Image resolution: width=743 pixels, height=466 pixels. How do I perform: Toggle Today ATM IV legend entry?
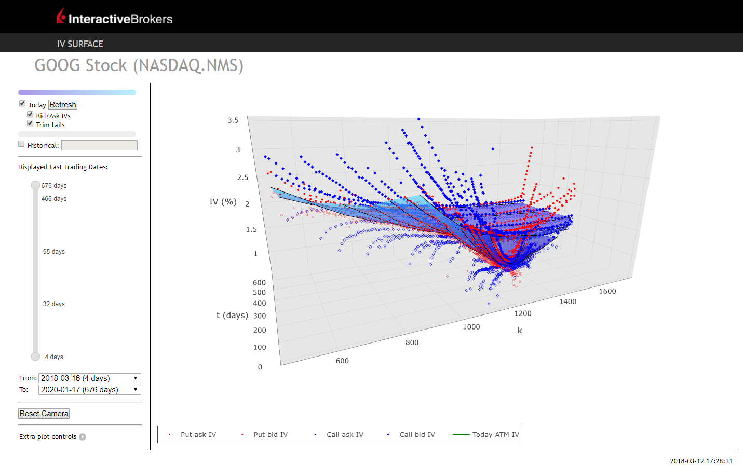click(x=485, y=435)
